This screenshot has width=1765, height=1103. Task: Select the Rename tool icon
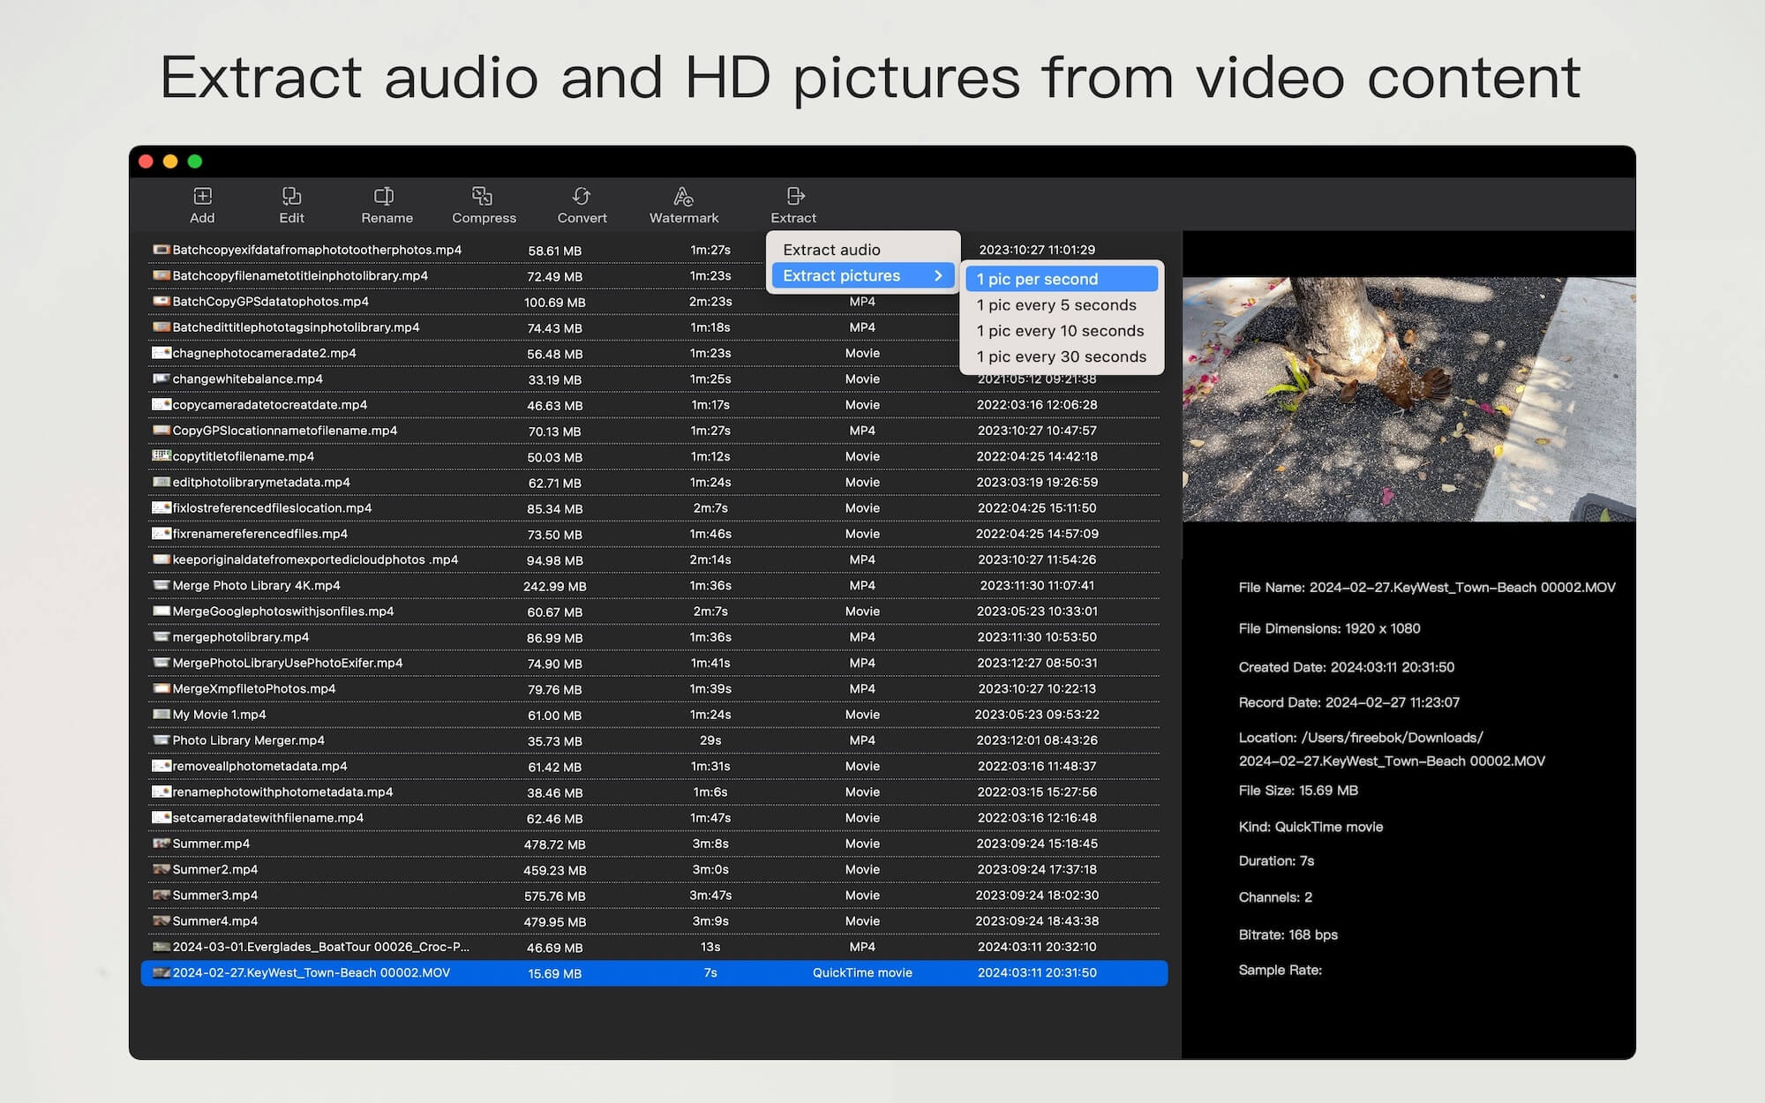[384, 196]
